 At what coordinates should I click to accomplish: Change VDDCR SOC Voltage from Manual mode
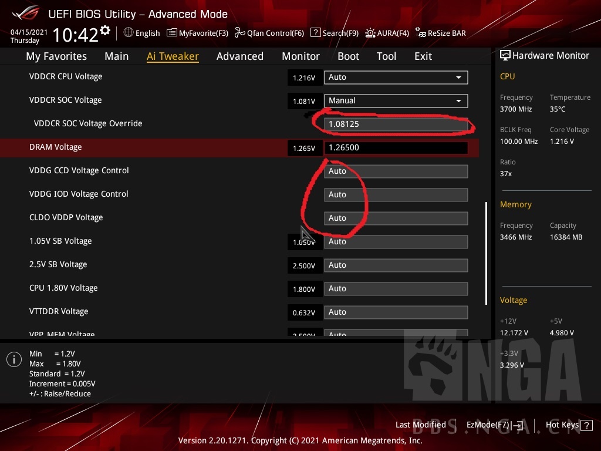coord(396,100)
